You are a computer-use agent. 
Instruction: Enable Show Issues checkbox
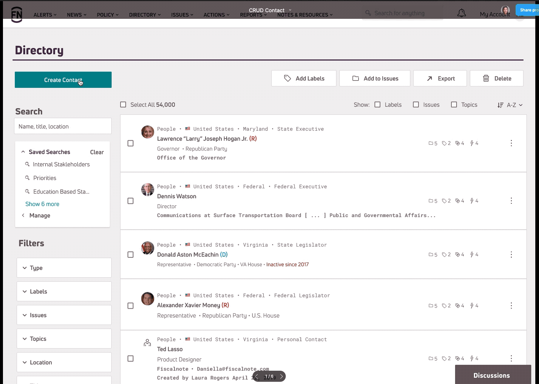coord(416,105)
